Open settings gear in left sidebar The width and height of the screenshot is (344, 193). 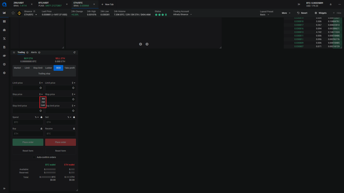coord(4,73)
